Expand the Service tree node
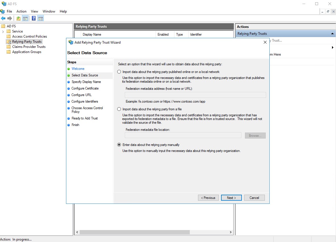Screen dimensions: 336x242 point(3,31)
